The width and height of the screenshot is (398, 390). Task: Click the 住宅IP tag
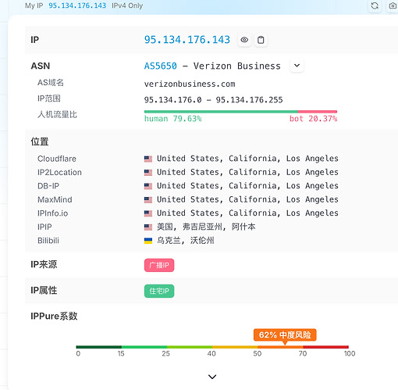[159, 291]
